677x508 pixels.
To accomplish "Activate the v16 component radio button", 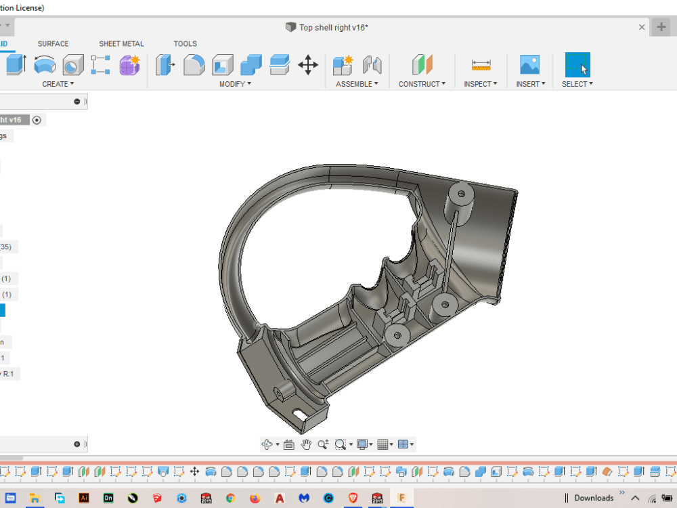I will [x=37, y=120].
